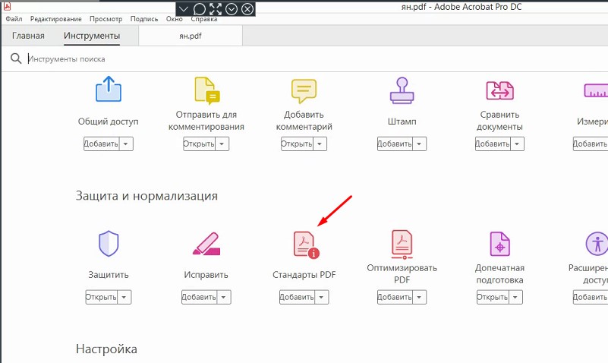Open the Защитить shield icon
The width and height of the screenshot is (608, 363).
click(x=109, y=244)
